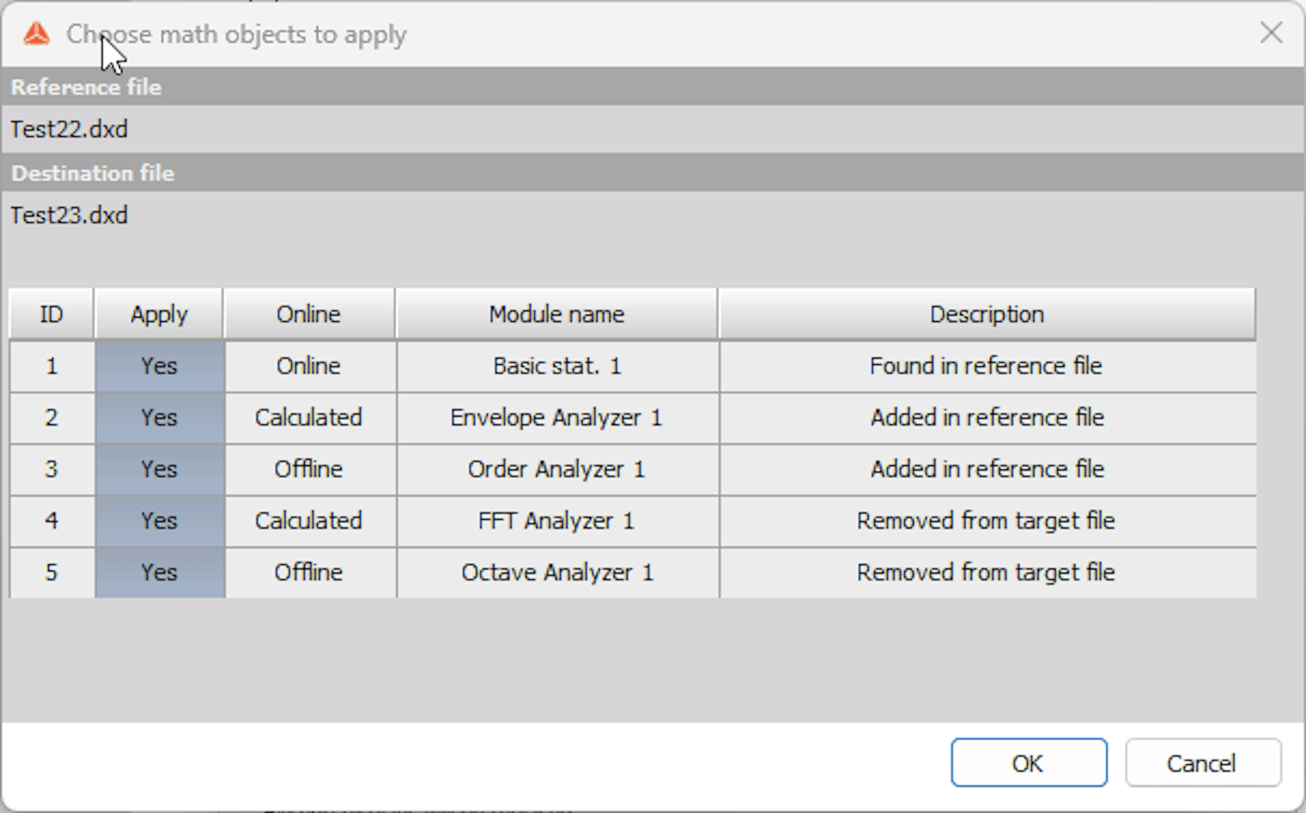Image resolution: width=1306 pixels, height=813 pixels.
Task: Select the Order Analyzer 1 module name cell
Action: (x=558, y=470)
